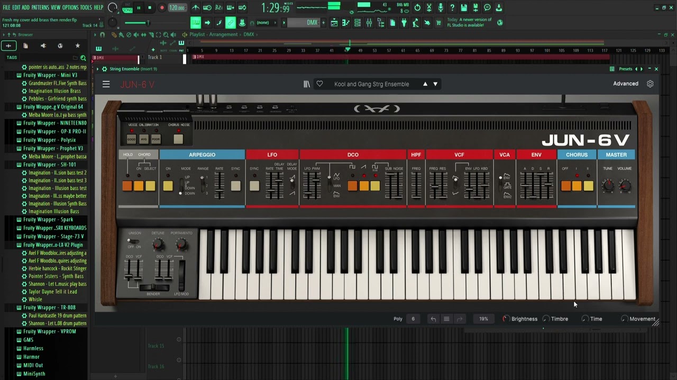Stop playback with the stop button

(x=150, y=8)
